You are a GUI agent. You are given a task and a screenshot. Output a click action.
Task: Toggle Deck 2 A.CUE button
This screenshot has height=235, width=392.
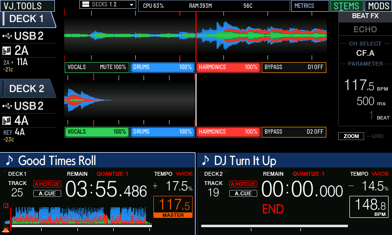click(243, 193)
